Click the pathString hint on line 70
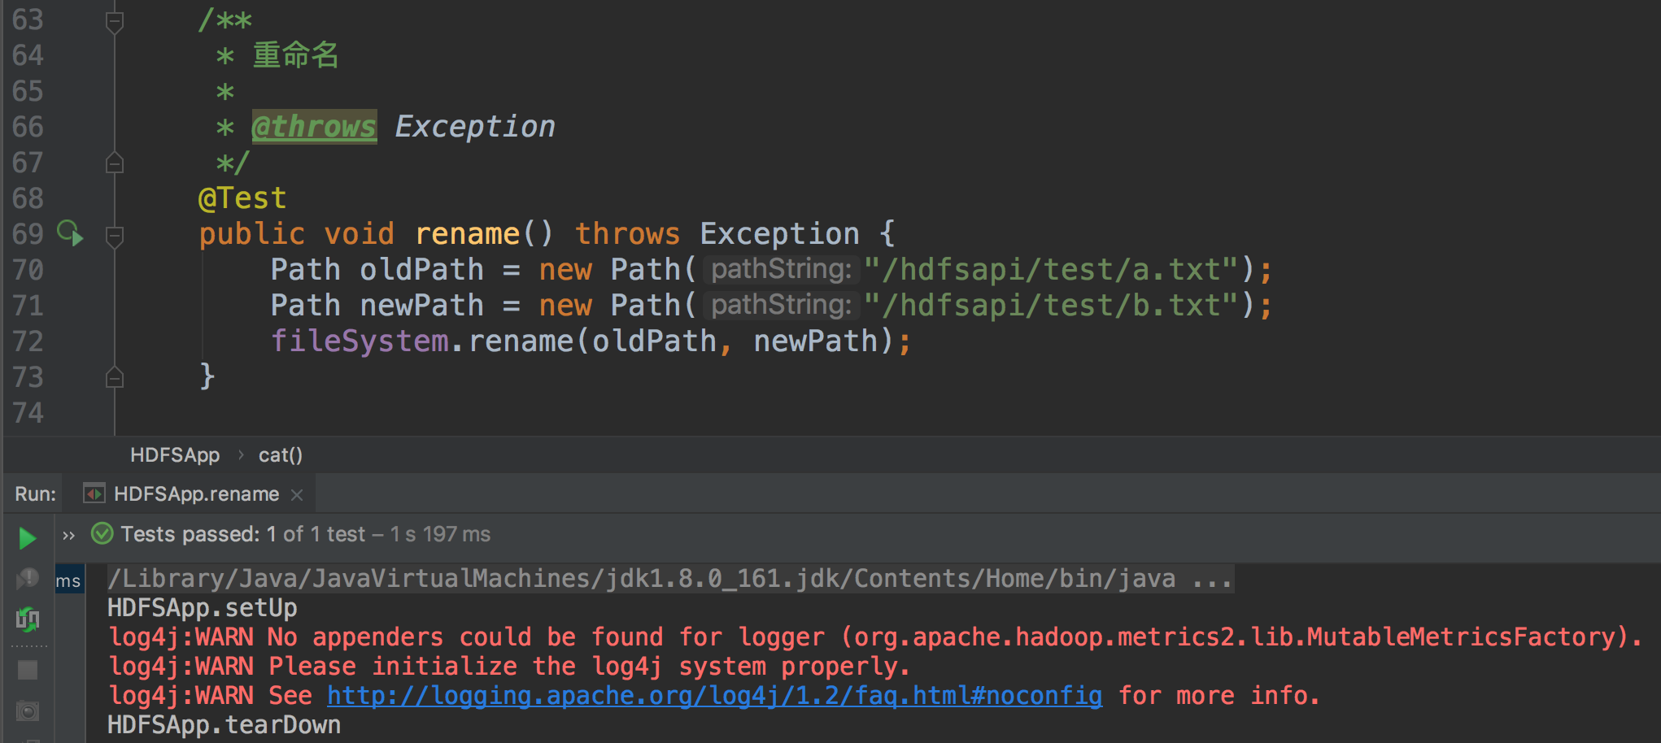 tap(781, 270)
